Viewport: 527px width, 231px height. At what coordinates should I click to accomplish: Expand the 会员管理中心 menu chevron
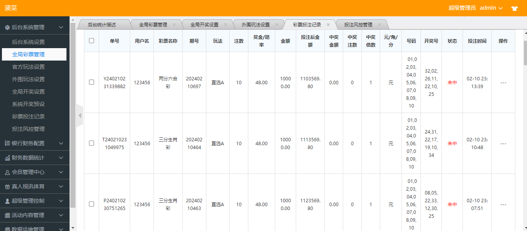[x=61, y=172]
